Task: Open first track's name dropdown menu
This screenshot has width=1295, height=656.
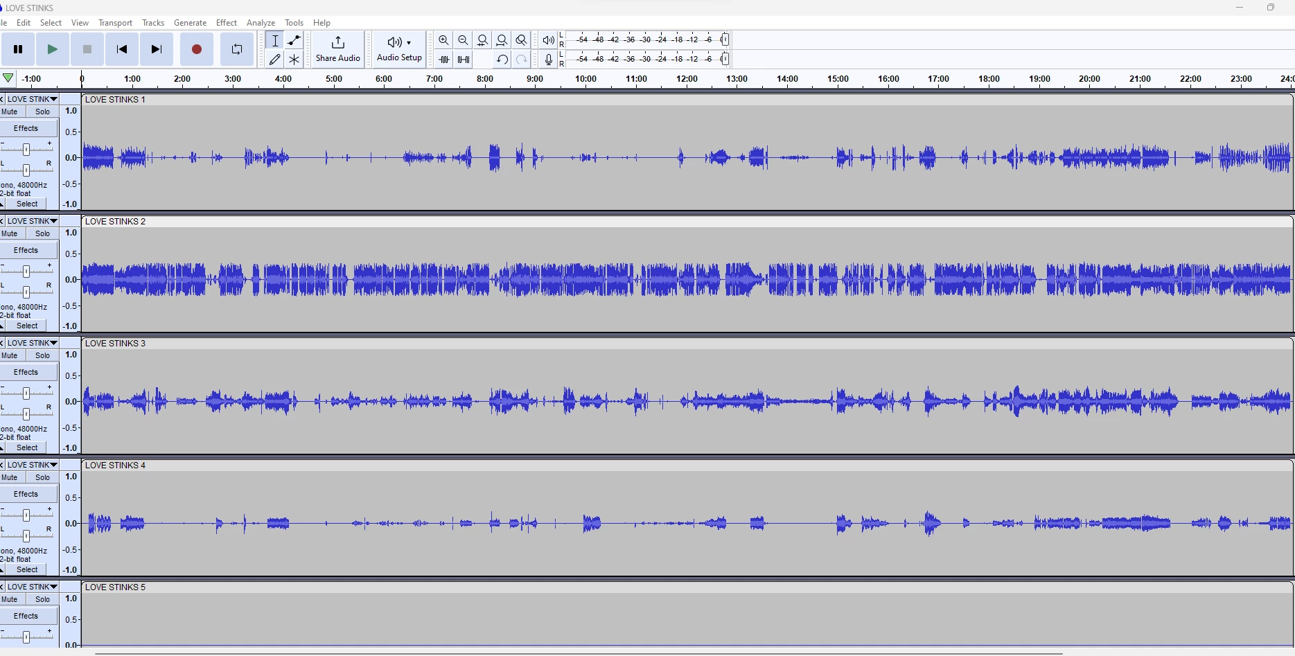Action: (33, 99)
